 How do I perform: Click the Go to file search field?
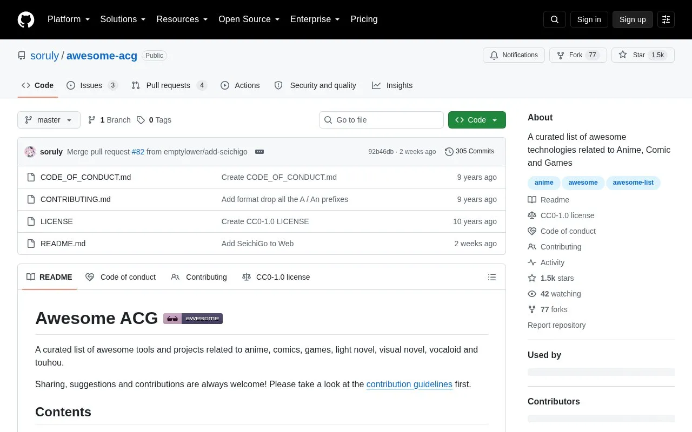(x=381, y=120)
